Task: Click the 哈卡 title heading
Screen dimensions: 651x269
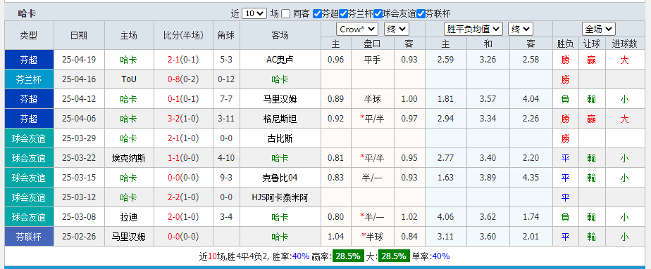Action: click(x=27, y=13)
